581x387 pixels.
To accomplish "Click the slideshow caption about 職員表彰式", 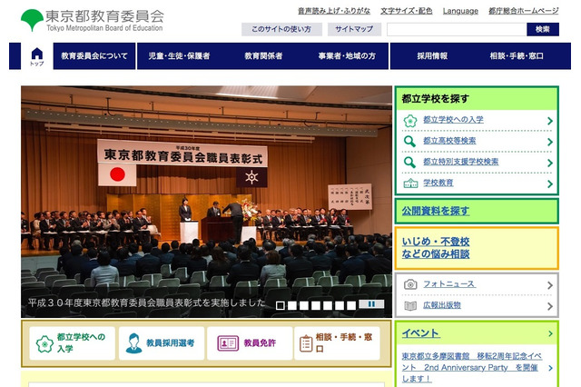I will (147, 303).
